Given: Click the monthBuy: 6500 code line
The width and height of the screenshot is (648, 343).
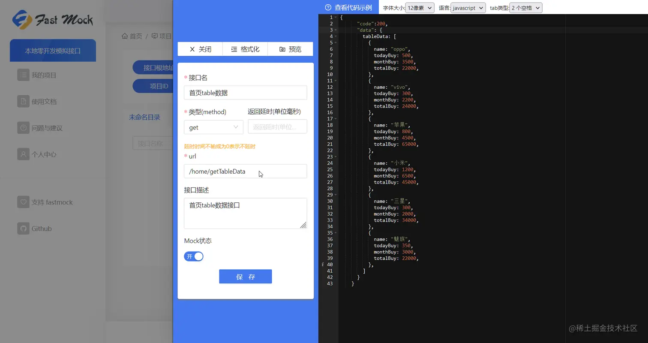Looking at the screenshot, I should (395, 176).
